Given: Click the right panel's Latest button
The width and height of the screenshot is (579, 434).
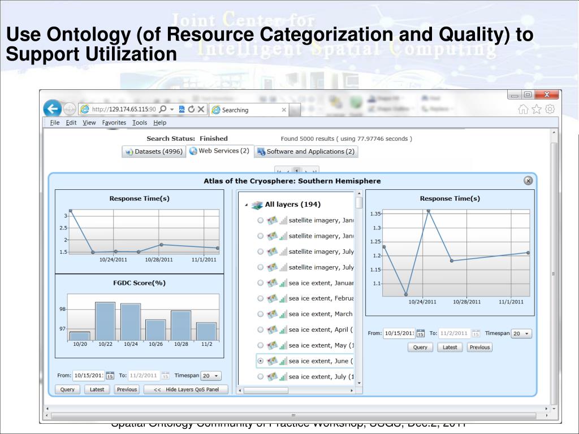Looking at the screenshot, I should click(450, 347).
